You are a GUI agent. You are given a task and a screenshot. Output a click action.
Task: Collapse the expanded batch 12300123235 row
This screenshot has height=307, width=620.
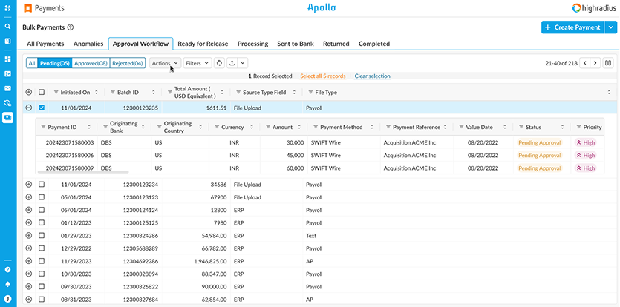(x=28, y=108)
